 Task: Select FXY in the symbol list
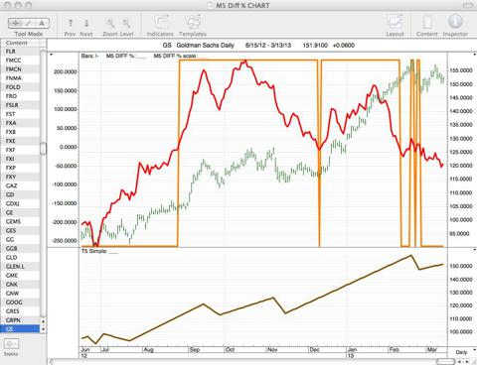20,177
